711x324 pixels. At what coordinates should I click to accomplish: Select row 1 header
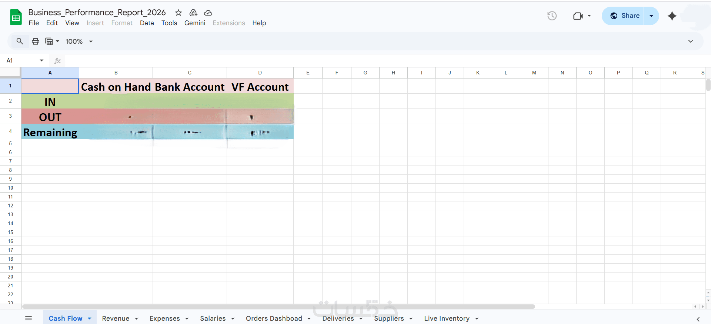[10, 86]
